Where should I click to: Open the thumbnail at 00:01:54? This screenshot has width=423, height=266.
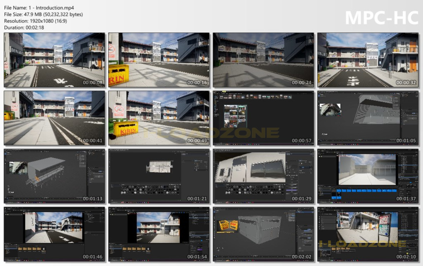click(x=159, y=234)
